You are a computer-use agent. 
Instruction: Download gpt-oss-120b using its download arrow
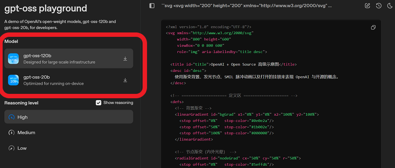coord(125,59)
